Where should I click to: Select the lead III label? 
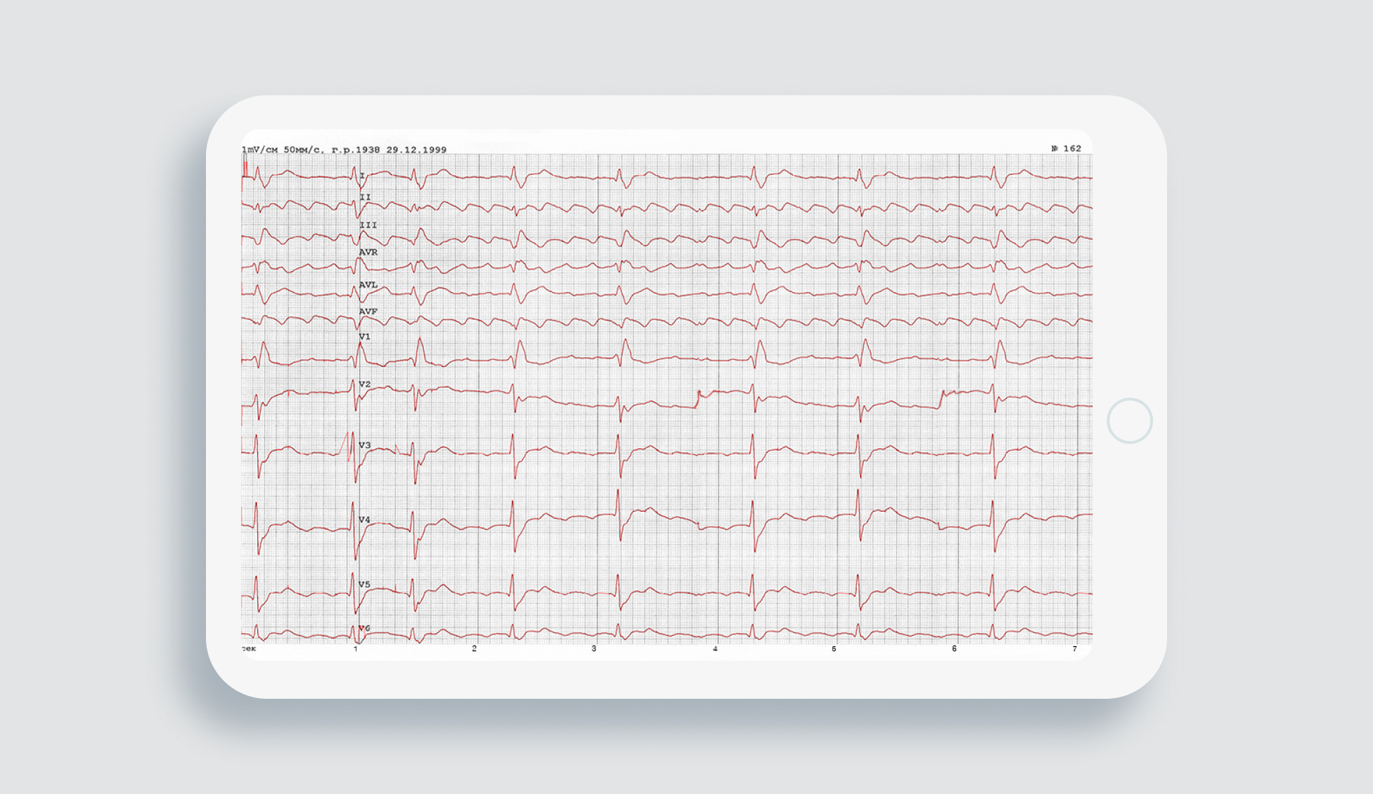tap(368, 225)
